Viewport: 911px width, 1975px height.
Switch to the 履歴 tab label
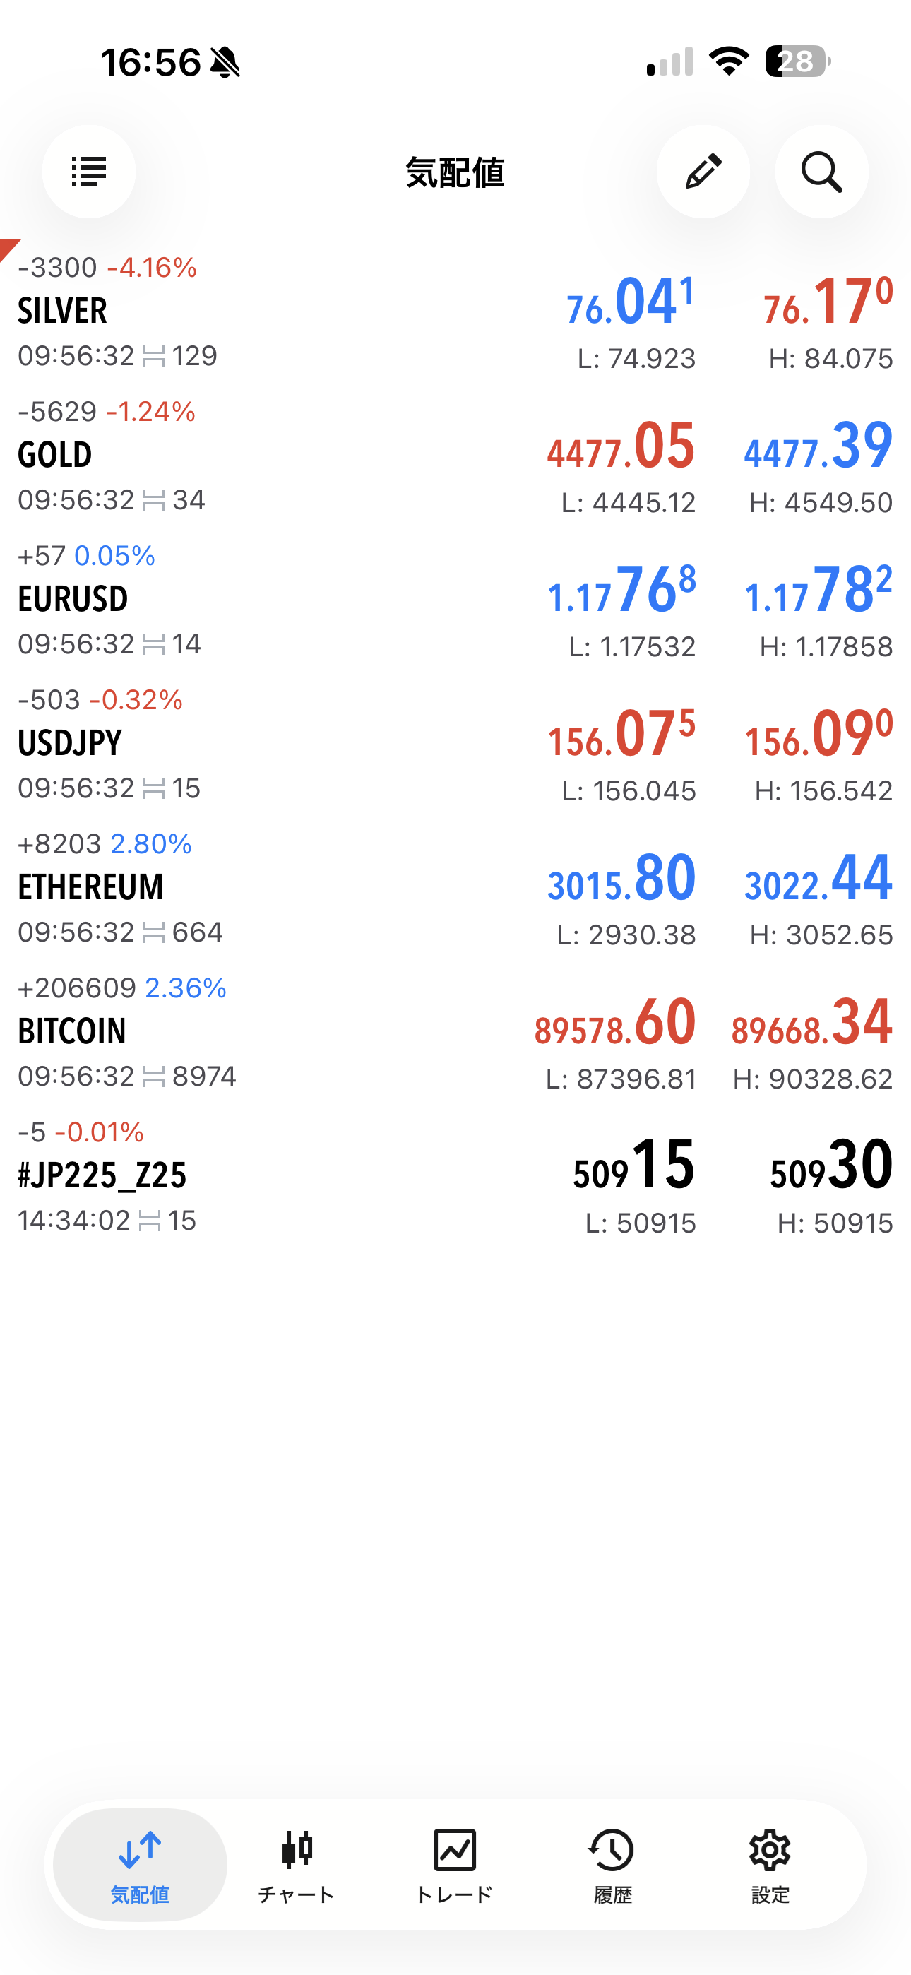click(x=612, y=1895)
